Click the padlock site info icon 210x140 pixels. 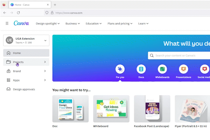pyautogui.click(x=52, y=13)
